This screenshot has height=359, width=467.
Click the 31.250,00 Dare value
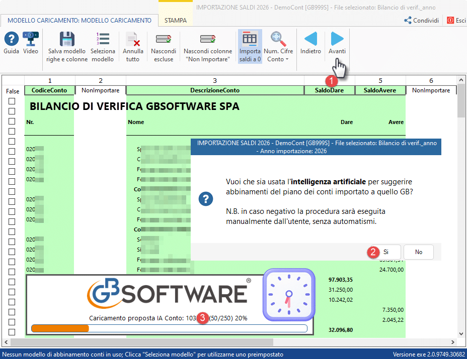[x=340, y=290]
